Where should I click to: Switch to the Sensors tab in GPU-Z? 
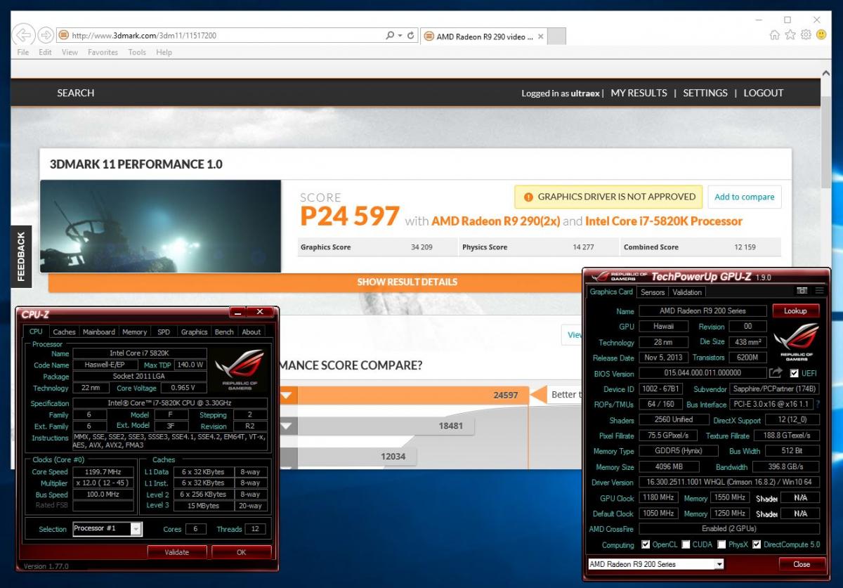(653, 292)
